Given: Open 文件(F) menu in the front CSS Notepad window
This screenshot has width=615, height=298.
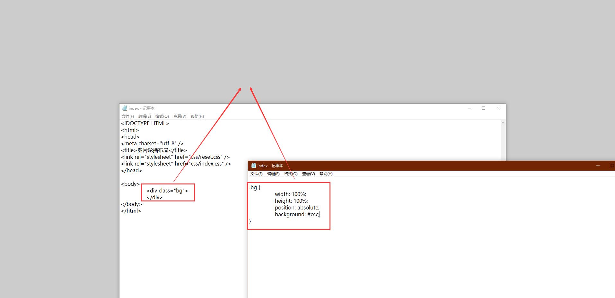Looking at the screenshot, I should 257,174.
